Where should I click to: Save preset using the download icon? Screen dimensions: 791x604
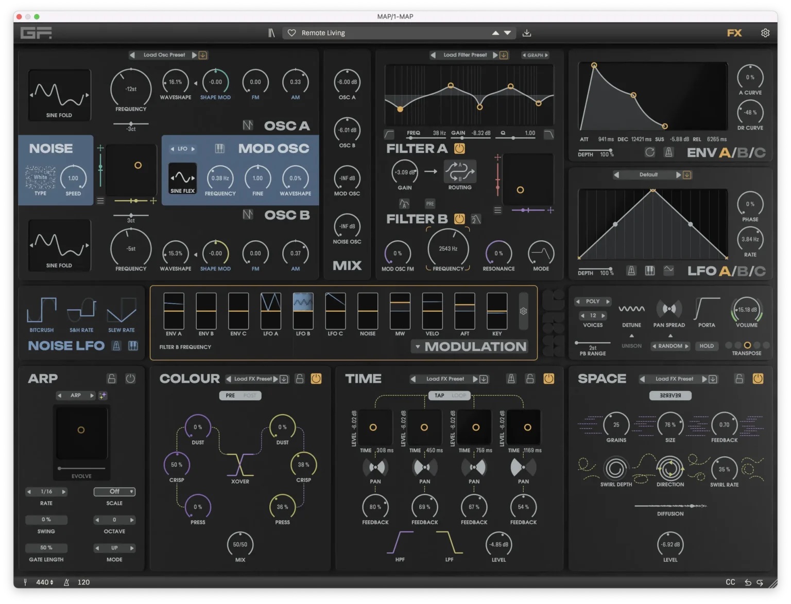pyautogui.click(x=526, y=33)
